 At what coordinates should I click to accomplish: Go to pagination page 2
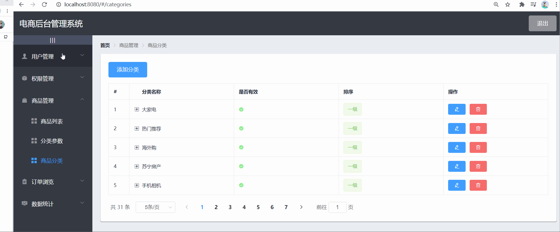216,207
